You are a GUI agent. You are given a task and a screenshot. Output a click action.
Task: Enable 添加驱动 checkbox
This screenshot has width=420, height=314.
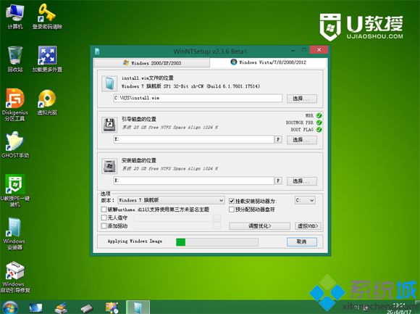click(104, 226)
